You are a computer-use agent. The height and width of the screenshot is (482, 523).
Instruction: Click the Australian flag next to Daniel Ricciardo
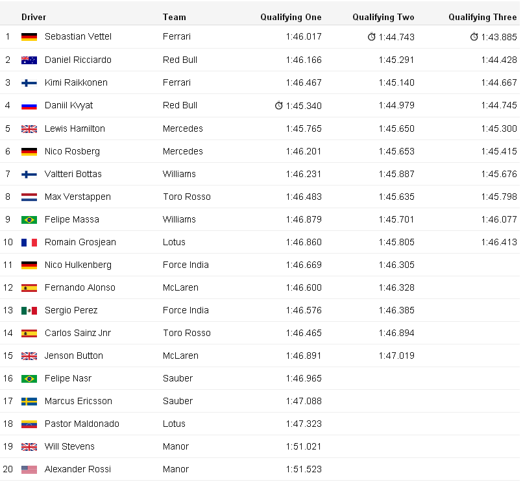(29, 60)
